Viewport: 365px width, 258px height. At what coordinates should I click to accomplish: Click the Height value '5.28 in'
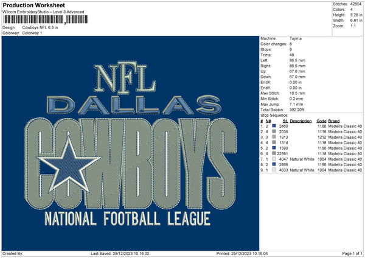356,15
